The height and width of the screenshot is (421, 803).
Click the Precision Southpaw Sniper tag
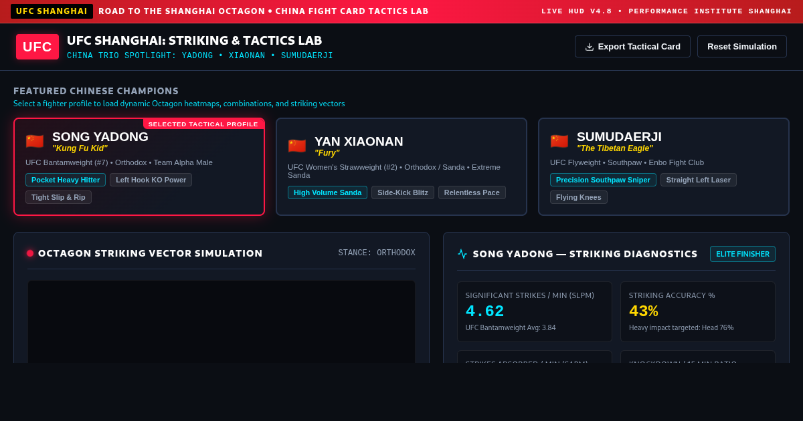(603, 180)
